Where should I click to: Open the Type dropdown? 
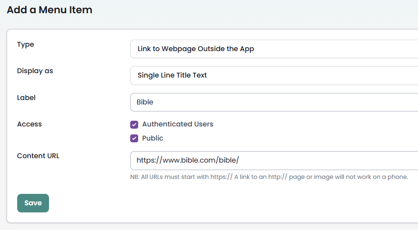pos(274,49)
